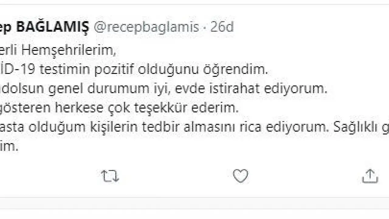This screenshot has width=389, height=219.
Task: Click the retweet icon under the tweet
Action: point(110,176)
